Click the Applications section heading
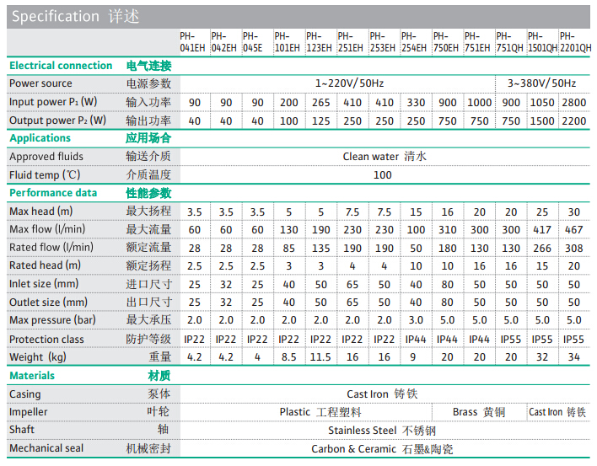This screenshot has width=597, height=466. tap(40, 138)
